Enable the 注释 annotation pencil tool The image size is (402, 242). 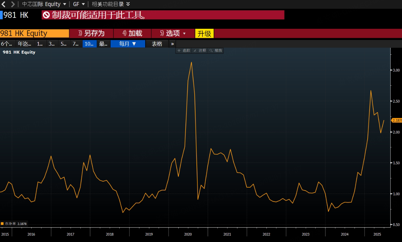200,50
